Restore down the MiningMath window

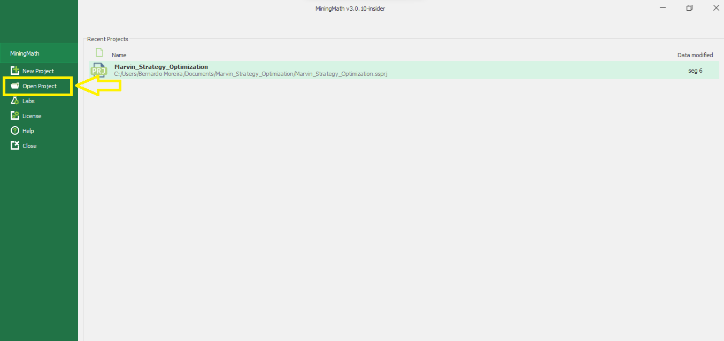689,8
